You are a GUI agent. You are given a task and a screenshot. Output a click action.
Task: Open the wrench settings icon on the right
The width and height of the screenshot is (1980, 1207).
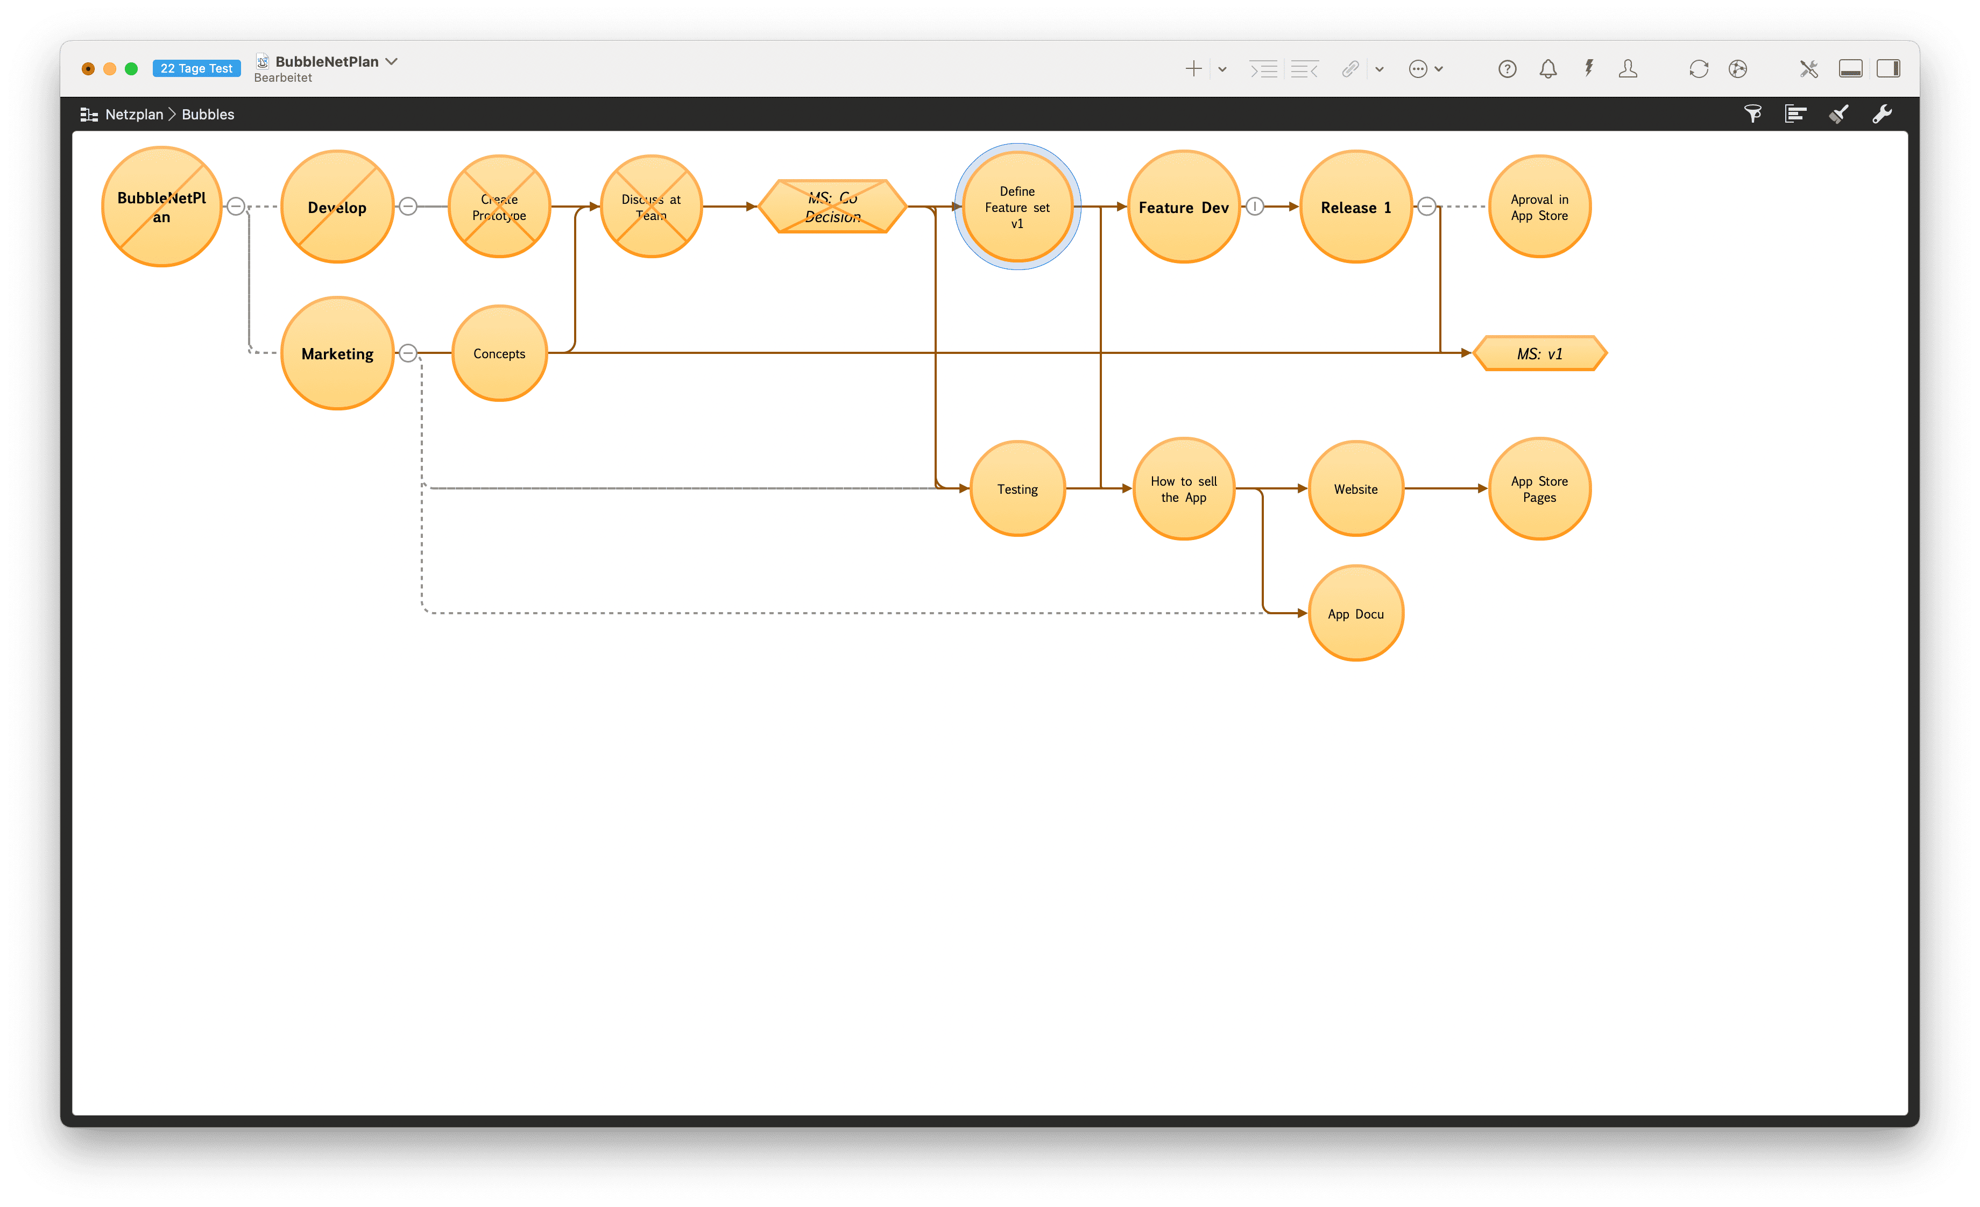point(1883,113)
